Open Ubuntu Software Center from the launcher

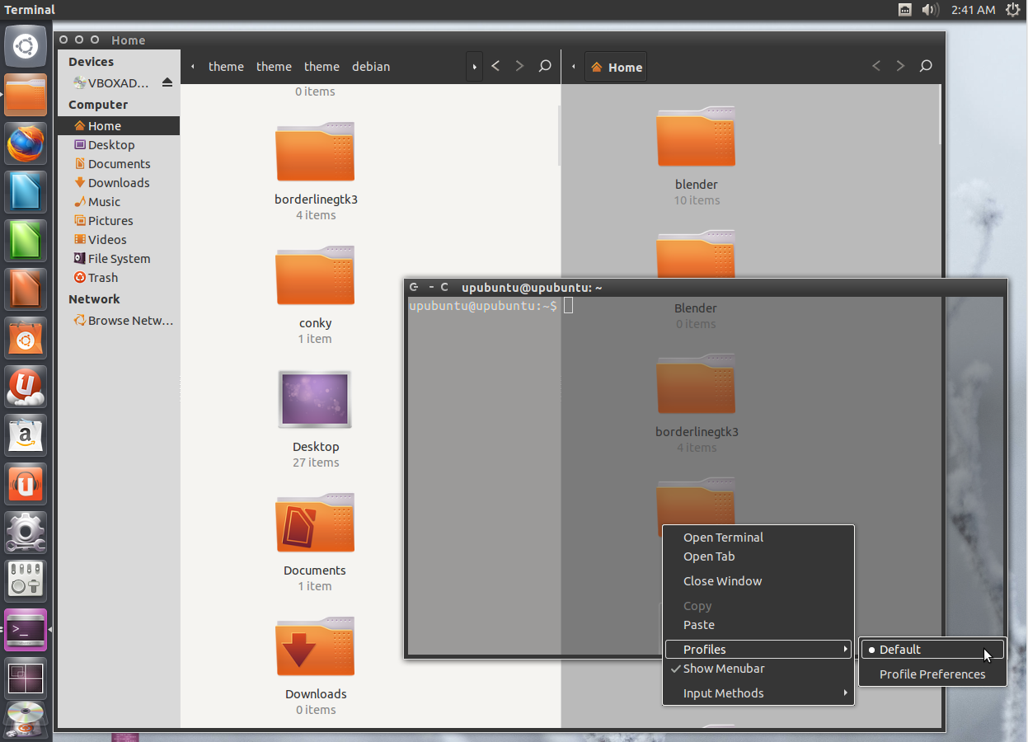coord(26,338)
